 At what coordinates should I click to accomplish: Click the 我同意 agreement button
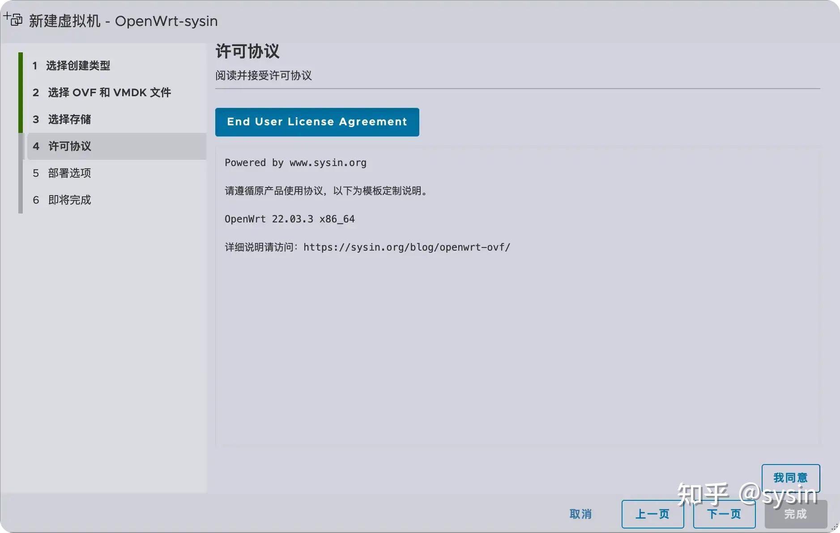[791, 477]
